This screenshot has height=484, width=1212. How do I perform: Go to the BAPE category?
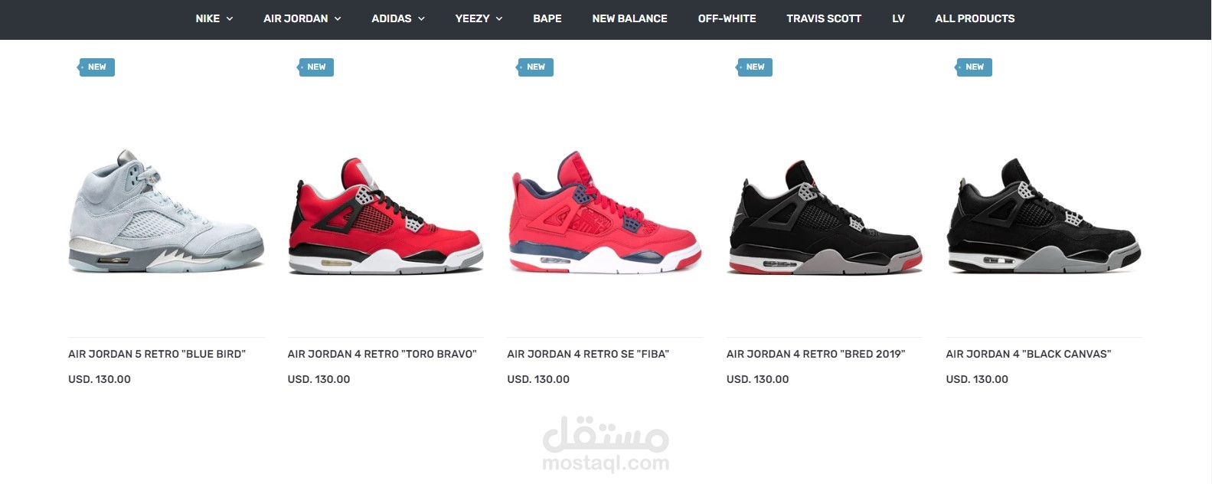click(x=547, y=18)
